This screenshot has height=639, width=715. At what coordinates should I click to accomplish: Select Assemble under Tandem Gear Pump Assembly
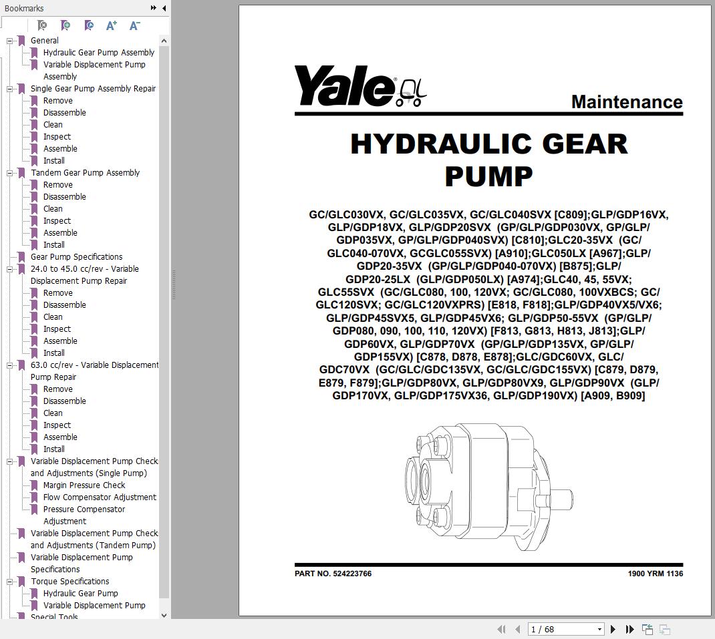coord(60,233)
